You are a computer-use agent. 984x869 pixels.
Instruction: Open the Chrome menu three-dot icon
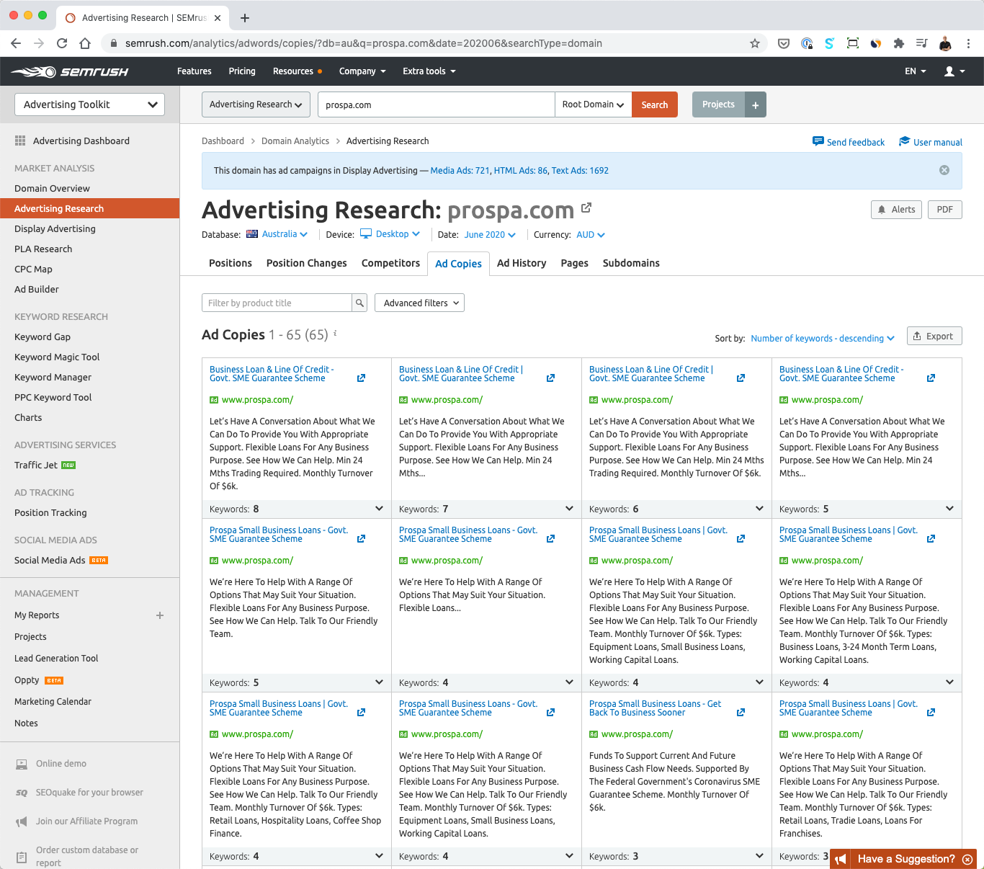[x=970, y=43]
